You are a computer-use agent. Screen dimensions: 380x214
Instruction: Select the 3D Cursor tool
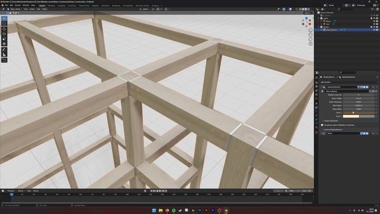(4, 23)
